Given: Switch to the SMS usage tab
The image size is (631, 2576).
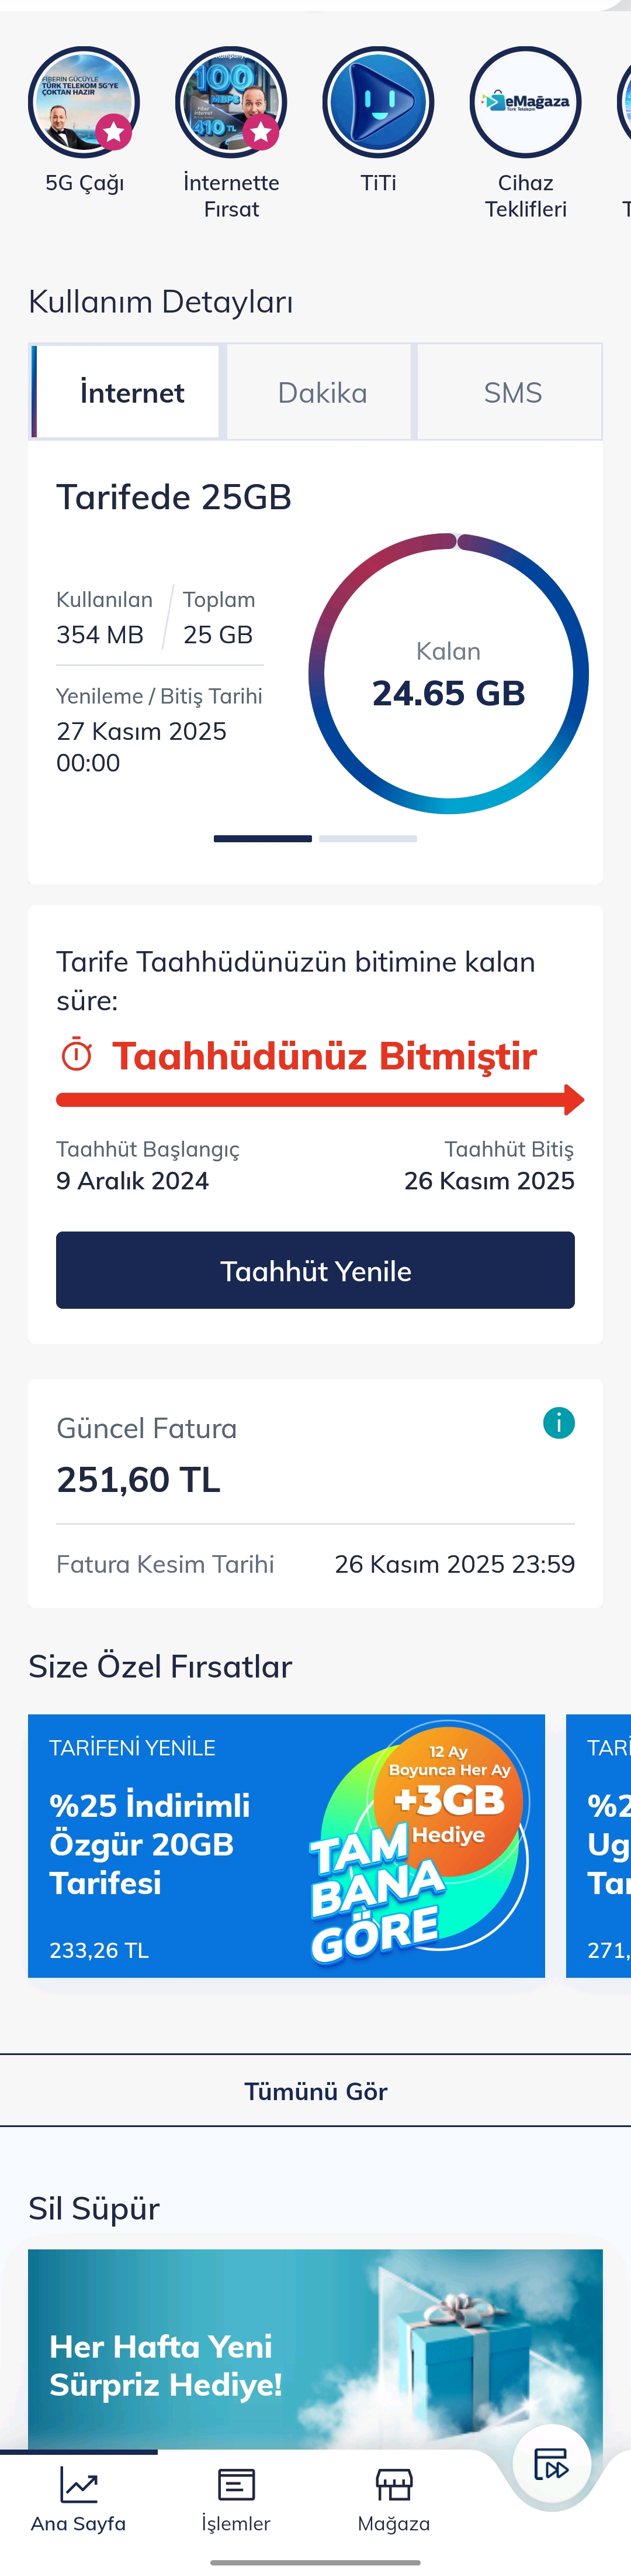Looking at the screenshot, I should click(512, 392).
